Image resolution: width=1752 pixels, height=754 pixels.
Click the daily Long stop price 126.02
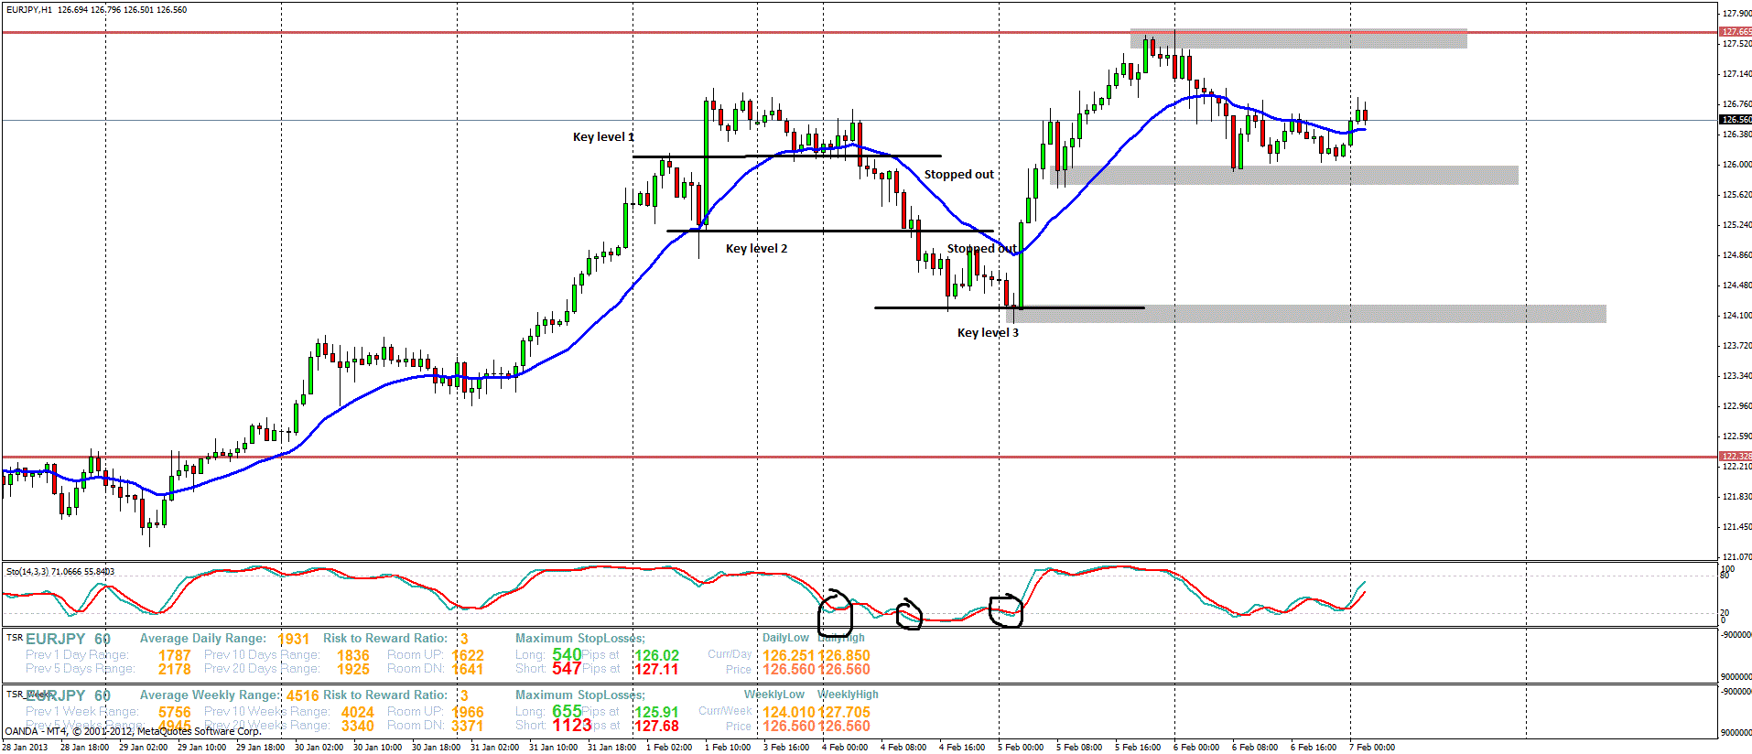coord(656,656)
